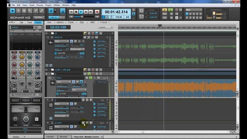The width and height of the screenshot is (247, 139).
Task: Click the global Solo S button in Mix module
Action: (x=171, y=10)
